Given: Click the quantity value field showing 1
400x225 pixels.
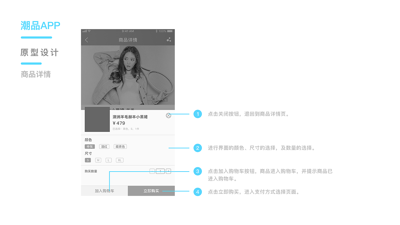Looking at the screenshot, I should pos(160,171).
